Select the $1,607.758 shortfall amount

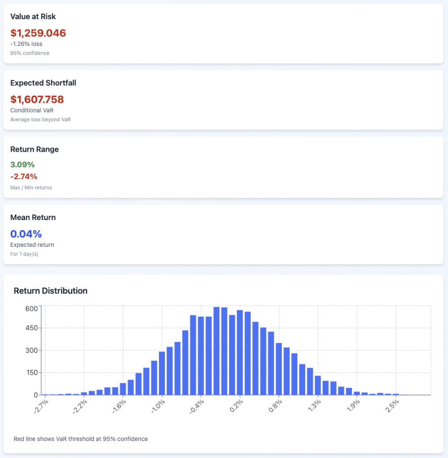(x=37, y=99)
